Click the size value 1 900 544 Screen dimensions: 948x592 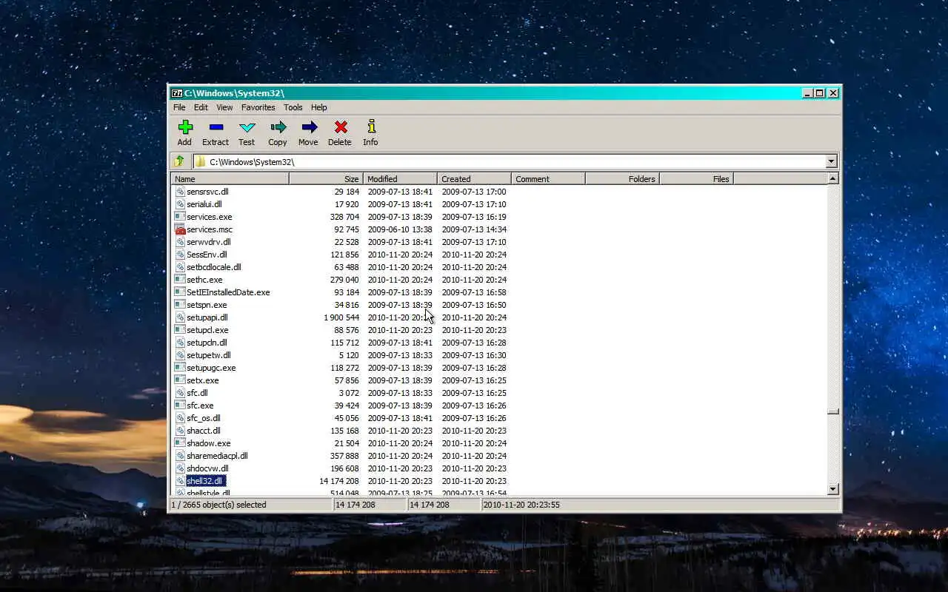[341, 317]
